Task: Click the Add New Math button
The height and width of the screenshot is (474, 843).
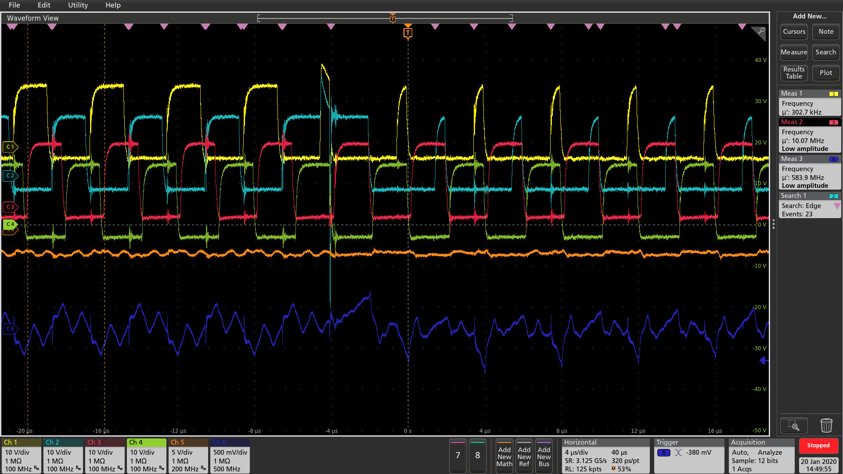Action: 504,456
